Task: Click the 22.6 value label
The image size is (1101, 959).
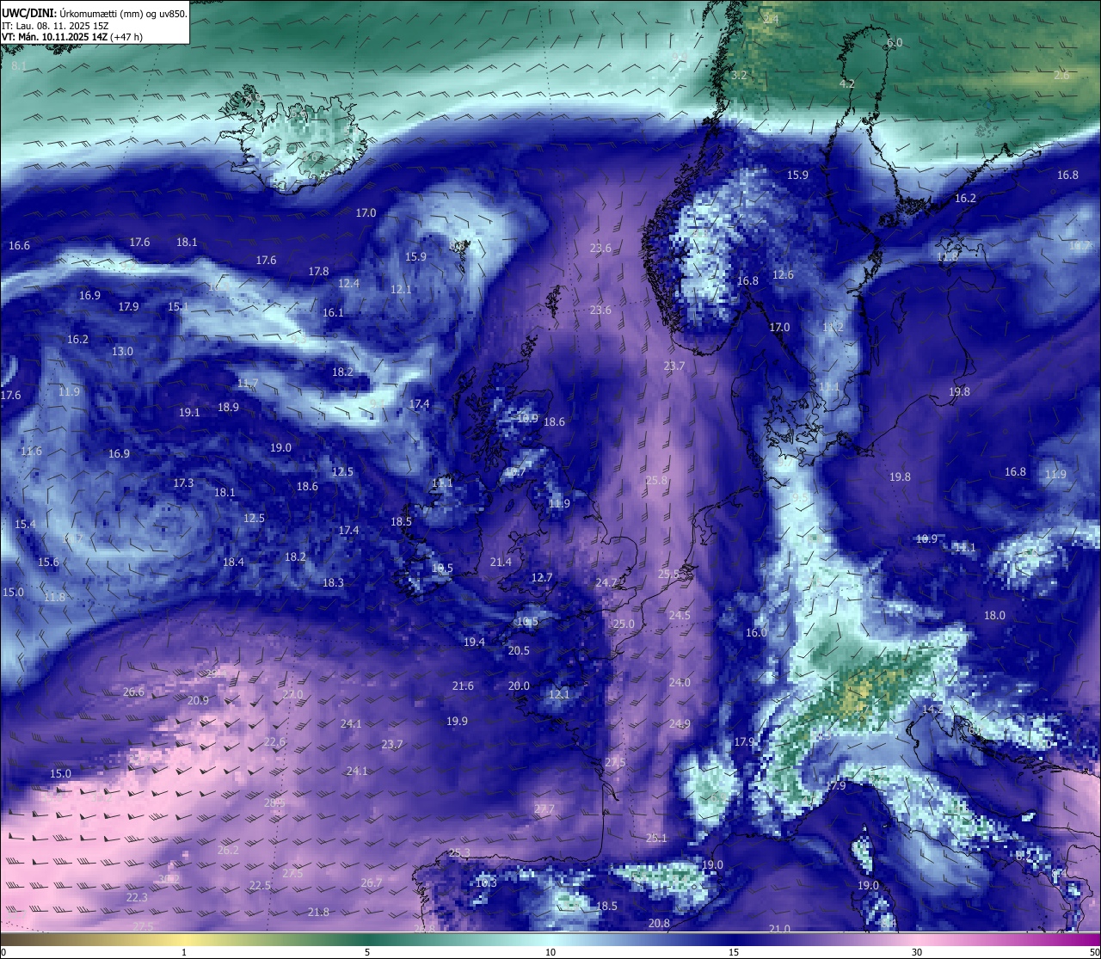Action: 274,741
